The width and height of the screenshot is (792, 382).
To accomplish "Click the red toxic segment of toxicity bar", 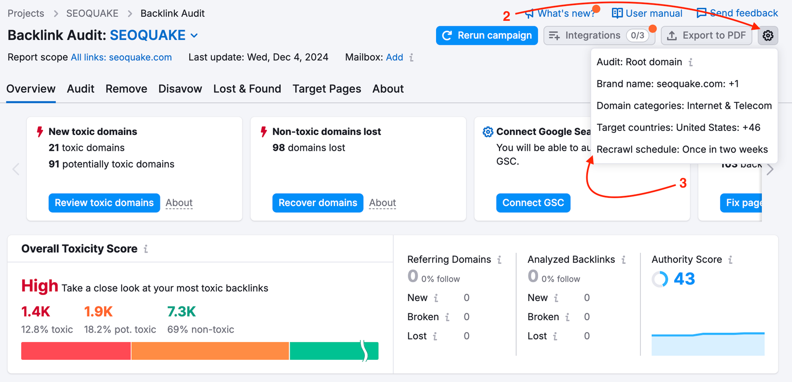I will (76, 351).
